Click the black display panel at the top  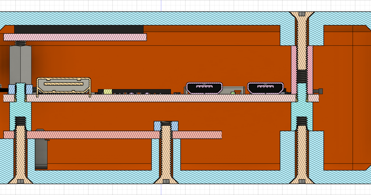pyautogui.click(x=79, y=29)
